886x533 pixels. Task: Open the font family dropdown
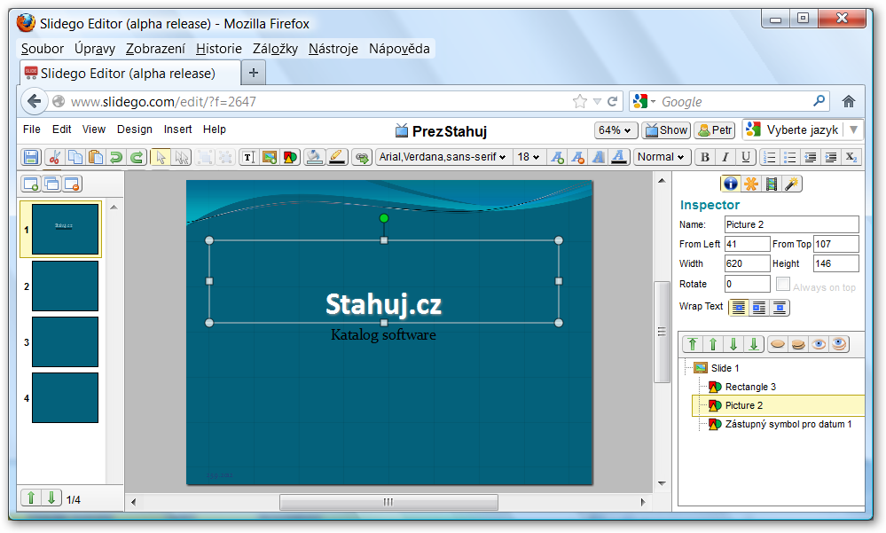click(x=443, y=157)
